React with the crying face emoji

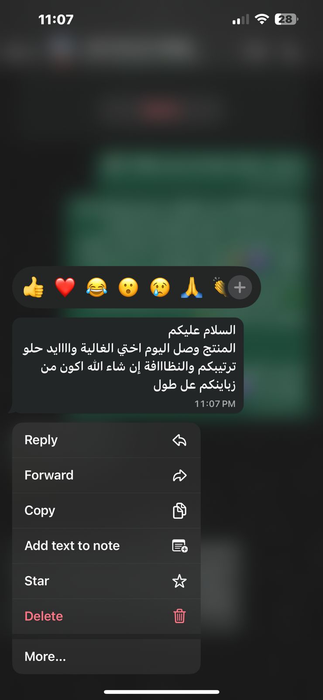(160, 287)
